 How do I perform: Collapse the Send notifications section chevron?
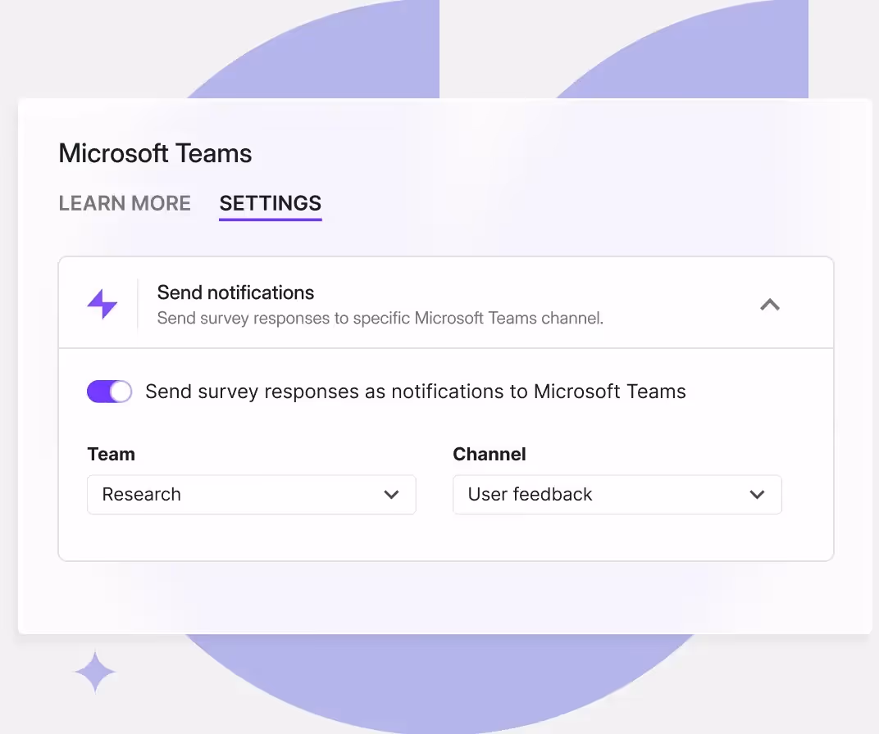pyautogui.click(x=770, y=305)
